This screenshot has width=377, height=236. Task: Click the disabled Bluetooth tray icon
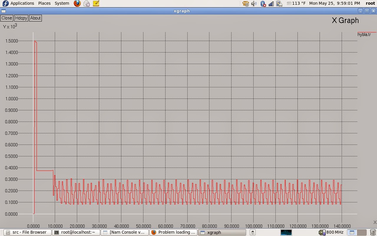[x=262, y=3]
